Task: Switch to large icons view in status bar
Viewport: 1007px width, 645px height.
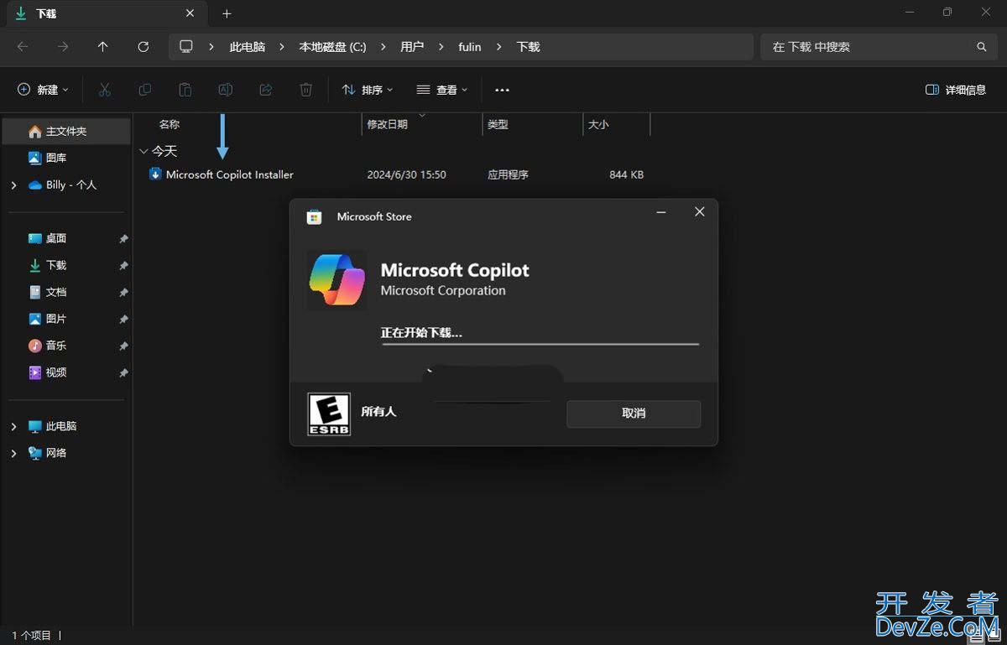Action: (x=993, y=636)
